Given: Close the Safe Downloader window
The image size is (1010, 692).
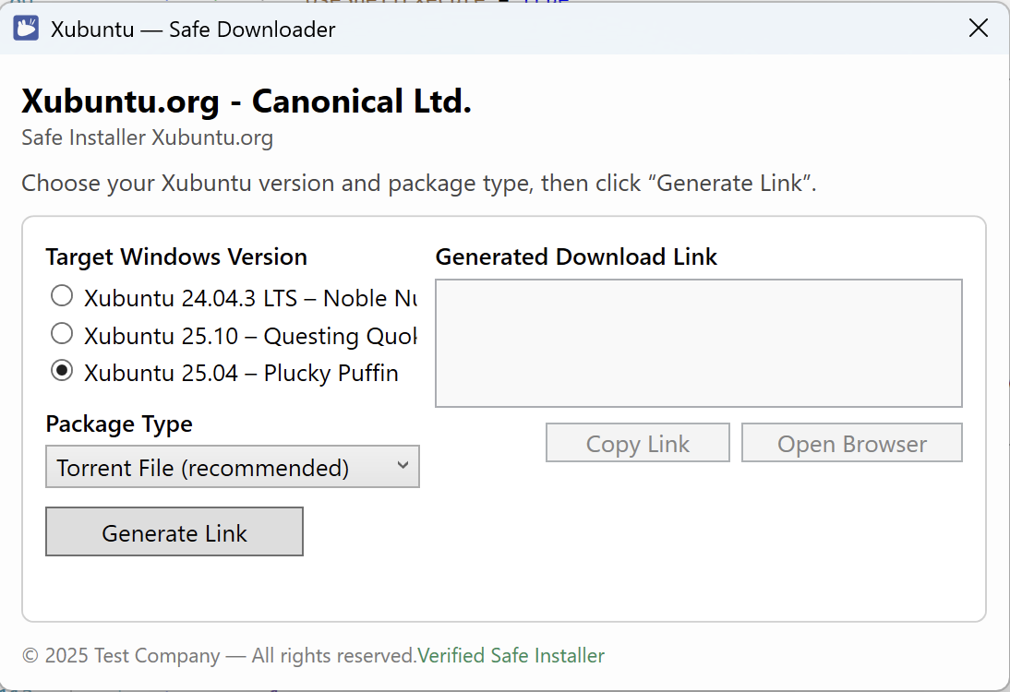Looking at the screenshot, I should tap(979, 28).
